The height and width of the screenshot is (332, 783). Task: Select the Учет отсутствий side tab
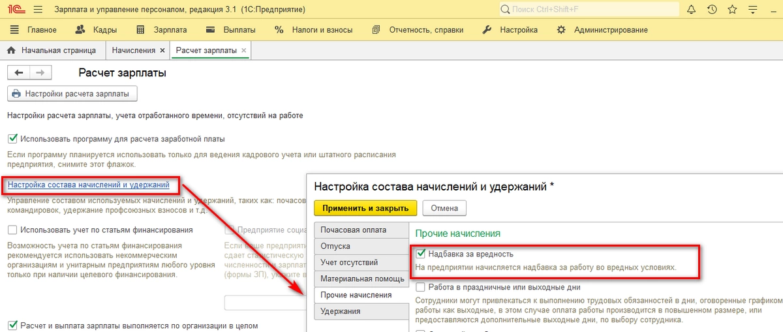pos(361,263)
